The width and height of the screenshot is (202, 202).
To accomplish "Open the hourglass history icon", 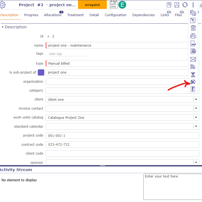I will click(193, 75).
